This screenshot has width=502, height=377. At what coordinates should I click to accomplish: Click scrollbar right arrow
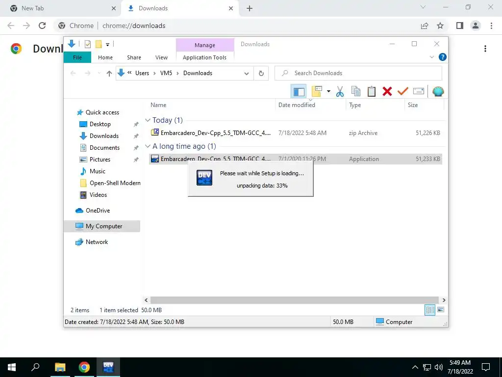point(444,300)
